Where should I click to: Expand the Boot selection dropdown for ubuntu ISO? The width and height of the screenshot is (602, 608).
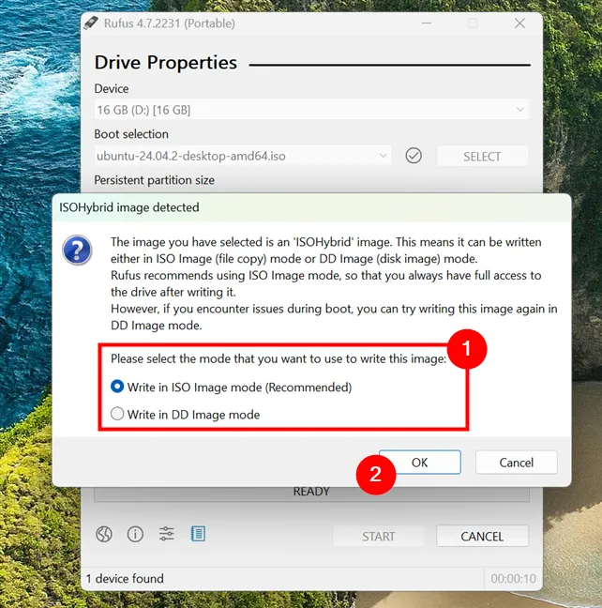click(243, 156)
